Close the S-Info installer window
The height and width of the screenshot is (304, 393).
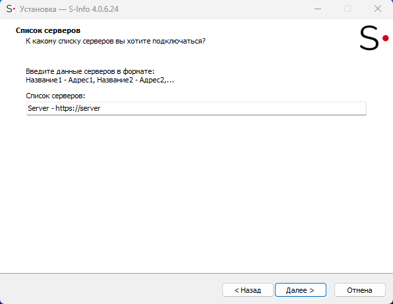click(x=377, y=9)
